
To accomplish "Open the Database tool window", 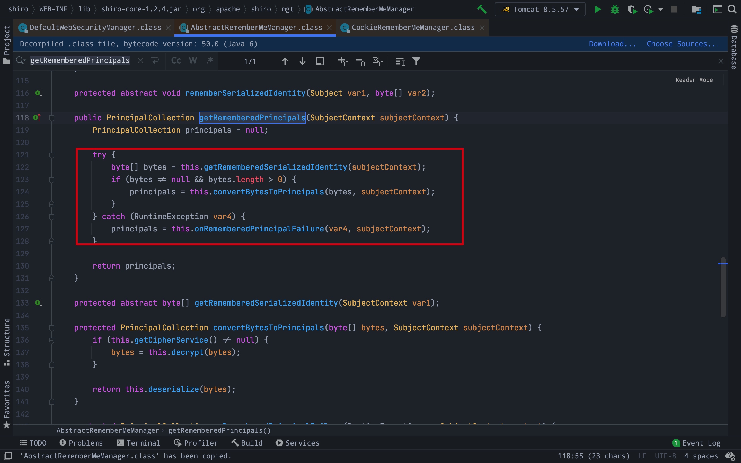I will (x=734, y=48).
